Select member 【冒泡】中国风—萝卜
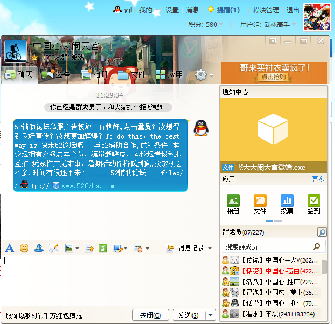Screen dimensions: 335x324 pyautogui.click(x=270, y=292)
